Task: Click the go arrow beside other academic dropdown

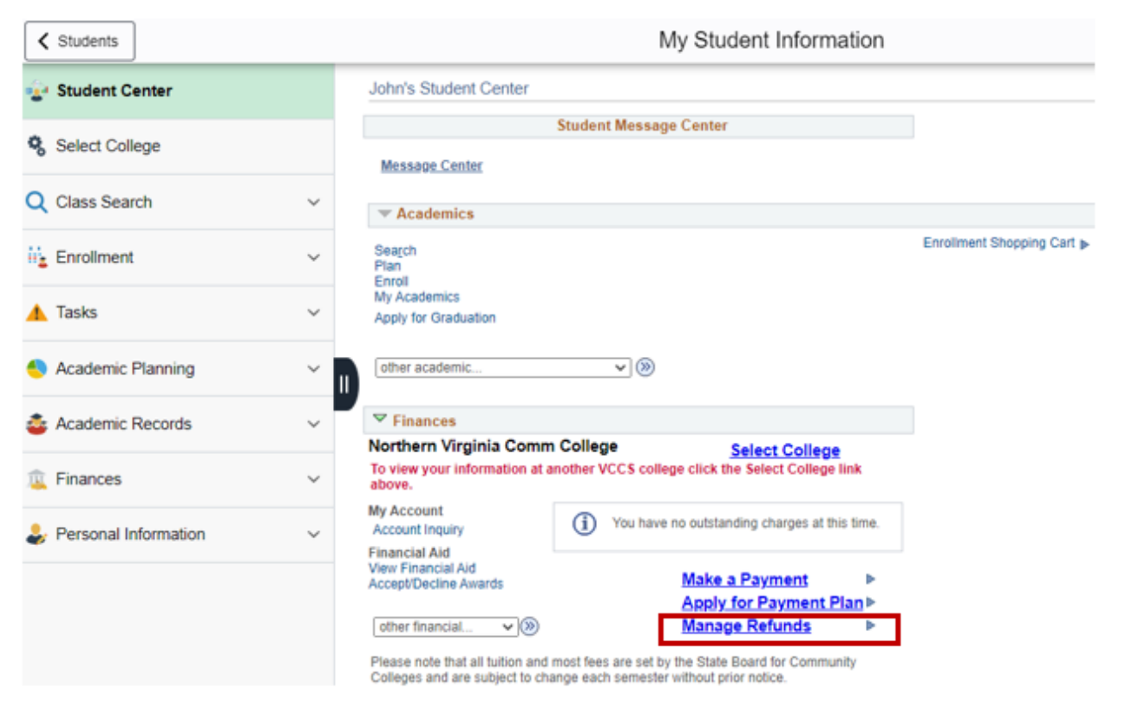Action: tap(645, 367)
